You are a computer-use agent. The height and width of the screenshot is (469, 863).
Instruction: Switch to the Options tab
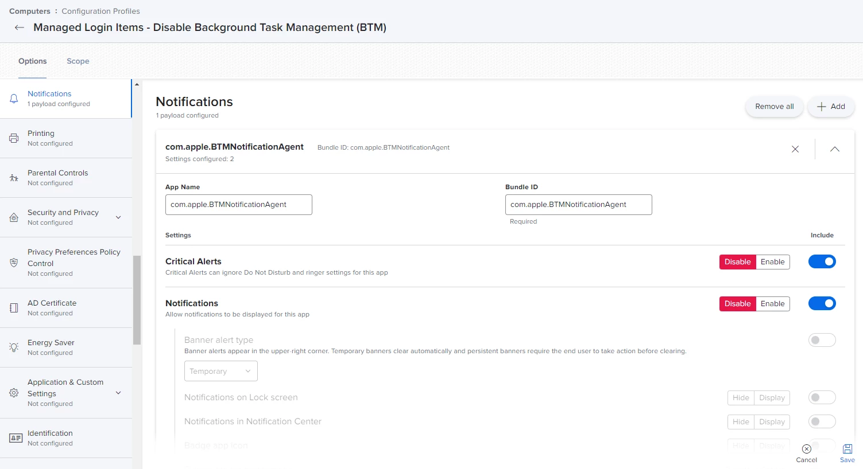33,61
